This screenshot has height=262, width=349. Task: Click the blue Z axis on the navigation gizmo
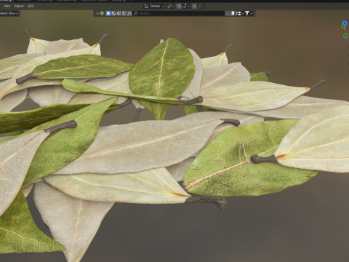(x=345, y=23)
